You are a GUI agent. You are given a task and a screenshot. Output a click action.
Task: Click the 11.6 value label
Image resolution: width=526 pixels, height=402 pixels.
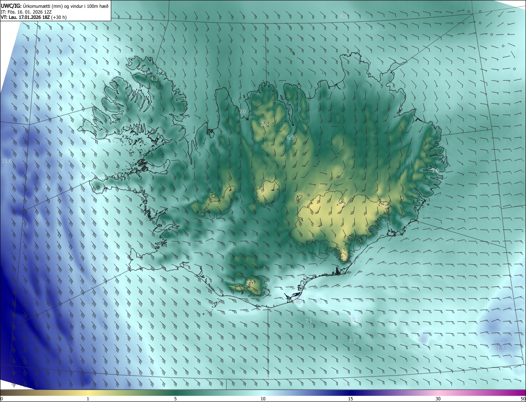point(7,161)
